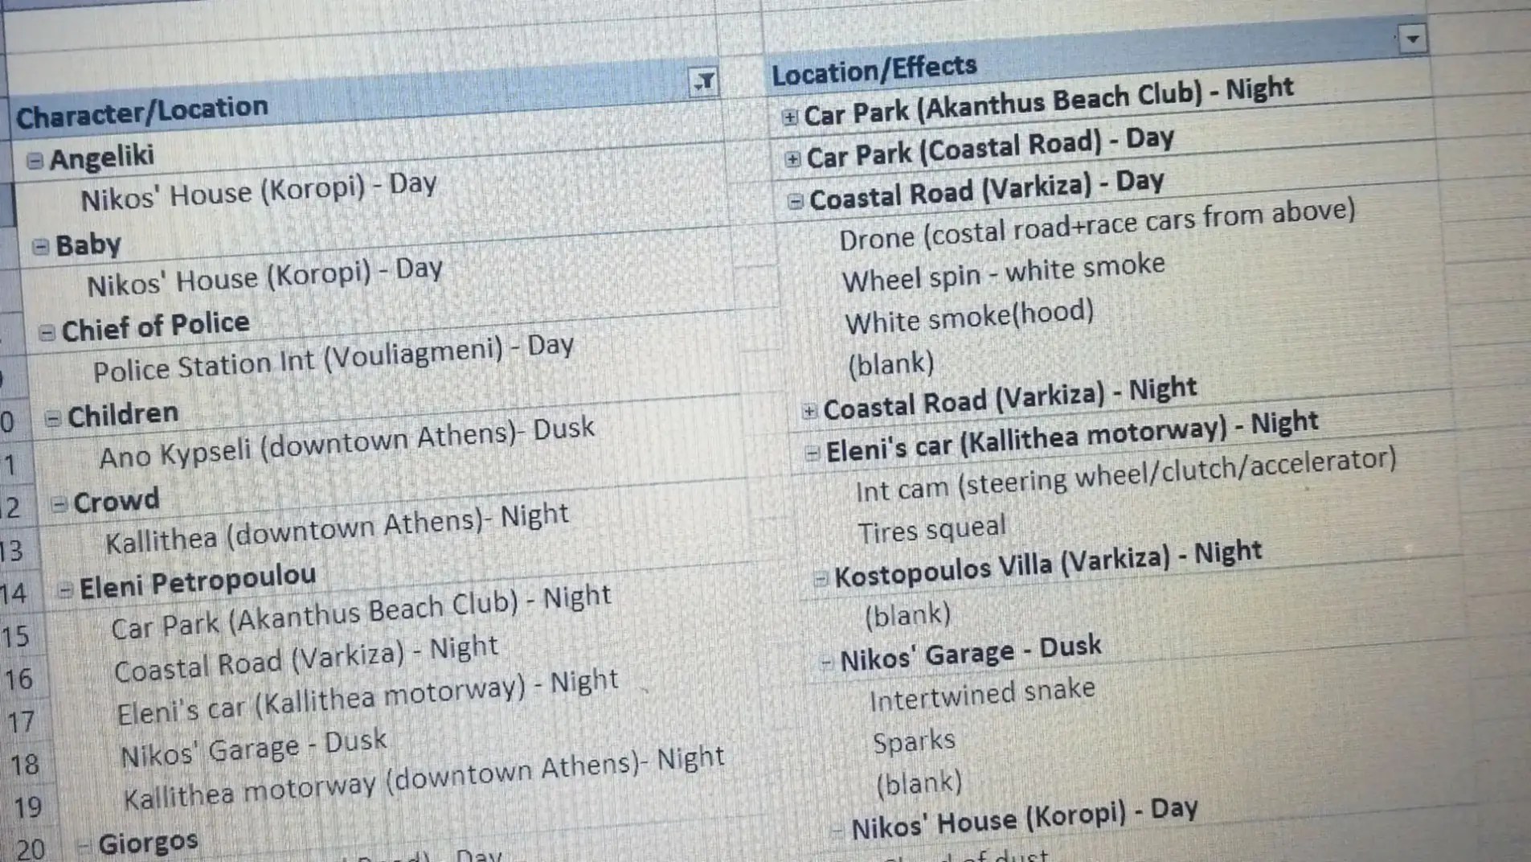Collapse the Eleni Petropoulou group
This screenshot has width=1531, height=862.
click(65, 590)
